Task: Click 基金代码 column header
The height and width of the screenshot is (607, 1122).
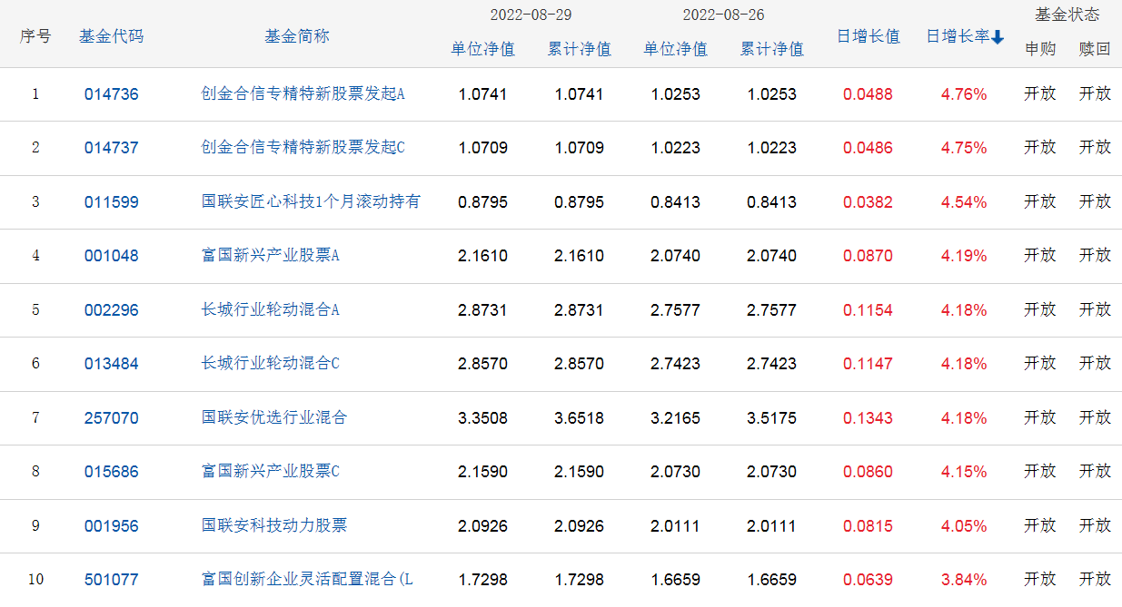Action: pyautogui.click(x=111, y=36)
